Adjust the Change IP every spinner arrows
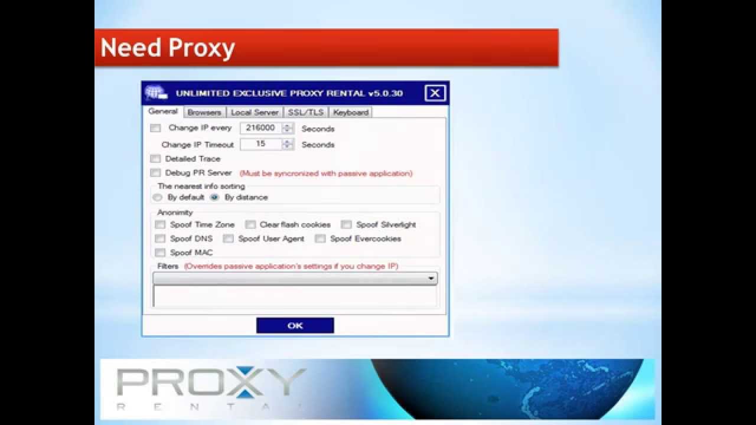Image resolution: width=756 pixels, height=425 pixels. click(288, 128)
